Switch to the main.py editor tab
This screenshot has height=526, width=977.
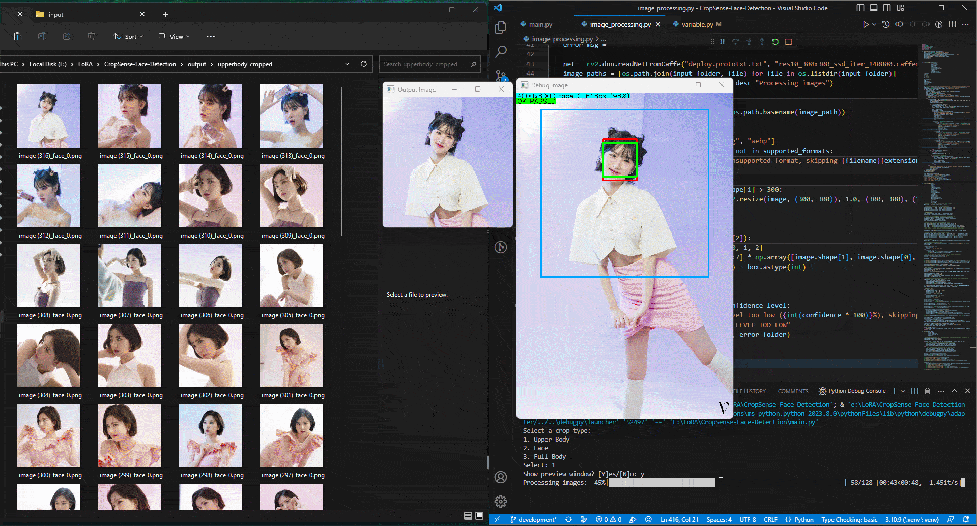pos(540,24)
